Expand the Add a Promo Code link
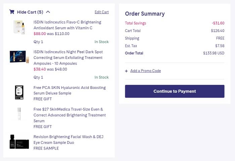The height and width of the screenshot is (161, 235). click(145, 71)
